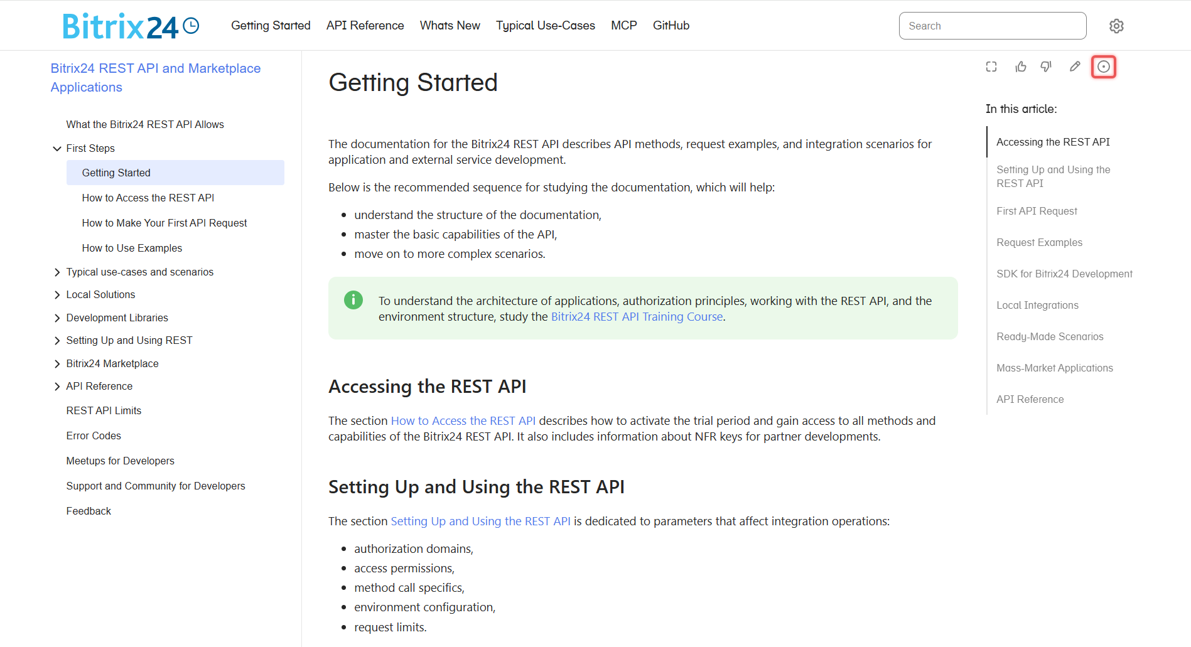Click the Bitrix24 logo
Viewport: 1191px width, 647px height.
(x=131, y=26)
